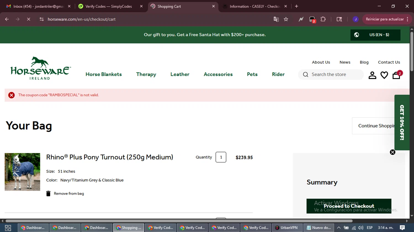
Task: Click the site information icon in address bar
Action: pyautogui.click(x=41, y=19)
